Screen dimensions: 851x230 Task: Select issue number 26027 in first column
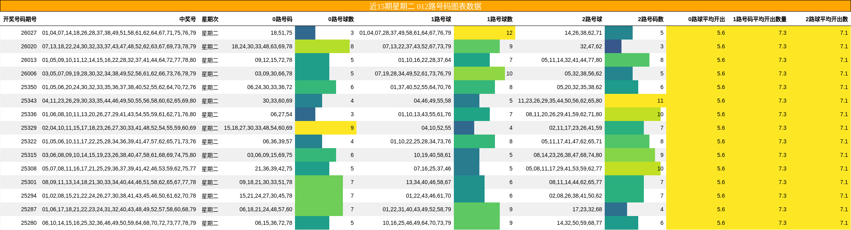tap(29, 33)
